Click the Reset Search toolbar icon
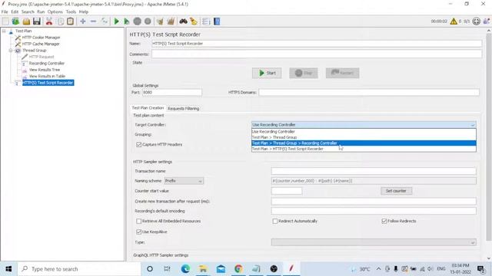 (x=194, y=21)
